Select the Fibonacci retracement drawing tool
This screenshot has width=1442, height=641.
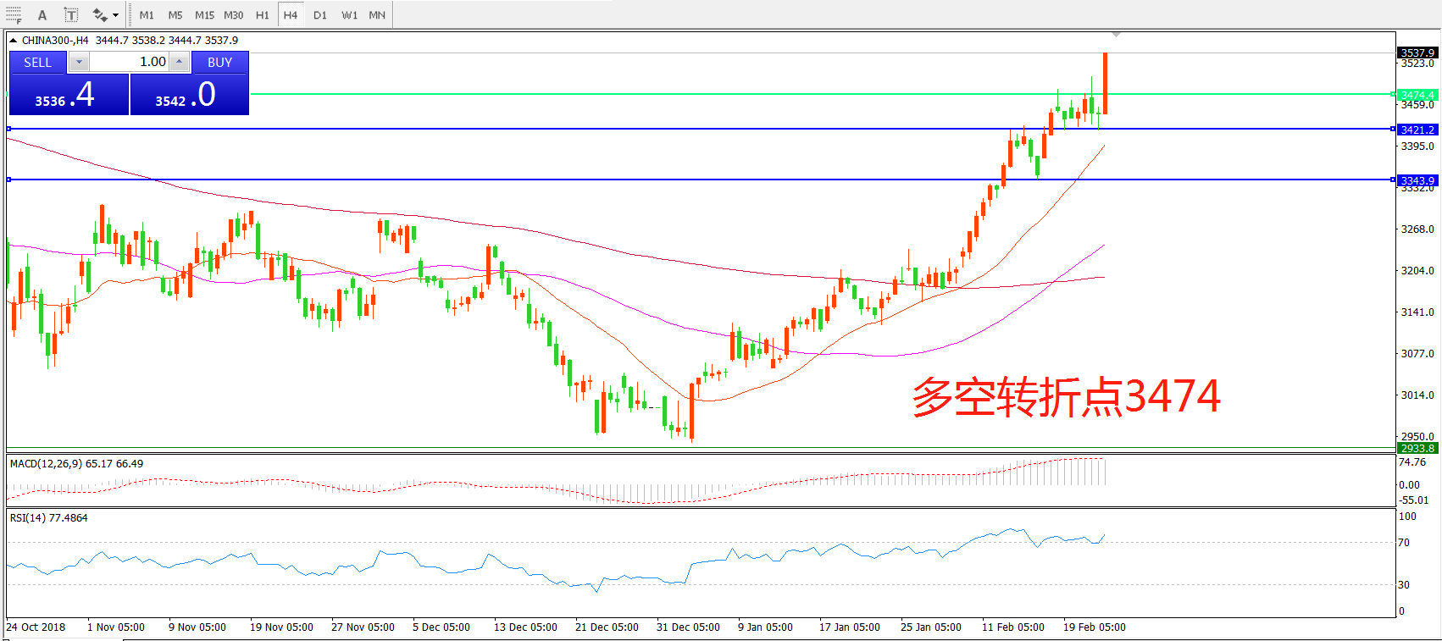[x=14, y=15]
